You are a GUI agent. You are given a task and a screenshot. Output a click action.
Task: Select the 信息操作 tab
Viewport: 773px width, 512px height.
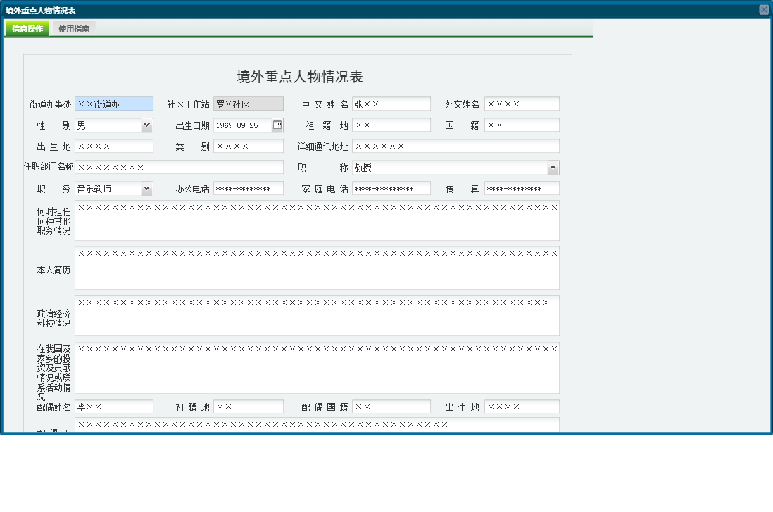click(x=27, y=29)
